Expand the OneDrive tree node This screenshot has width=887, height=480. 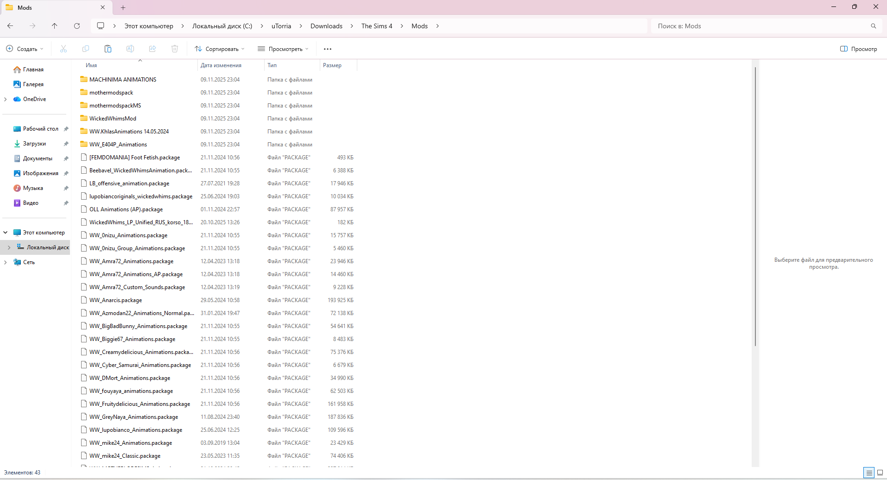(6, 99)
